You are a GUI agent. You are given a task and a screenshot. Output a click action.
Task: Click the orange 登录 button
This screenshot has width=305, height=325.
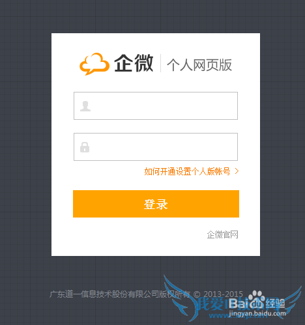tap(156, 204)
